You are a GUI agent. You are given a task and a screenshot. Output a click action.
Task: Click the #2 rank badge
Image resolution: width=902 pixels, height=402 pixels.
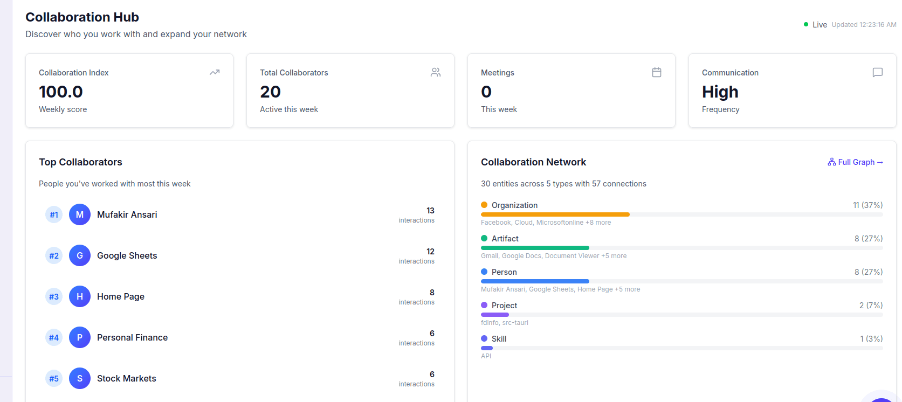54,255
